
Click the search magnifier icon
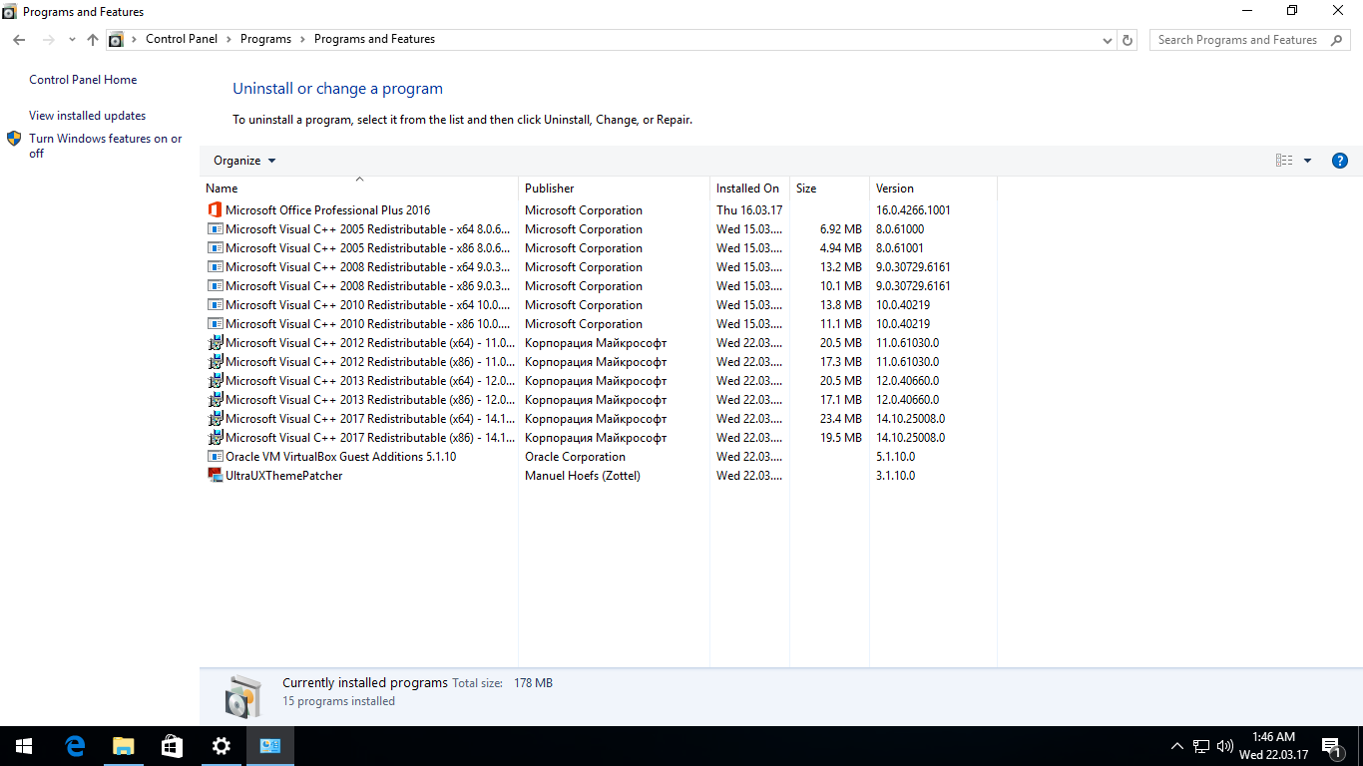coord(1336,40)
